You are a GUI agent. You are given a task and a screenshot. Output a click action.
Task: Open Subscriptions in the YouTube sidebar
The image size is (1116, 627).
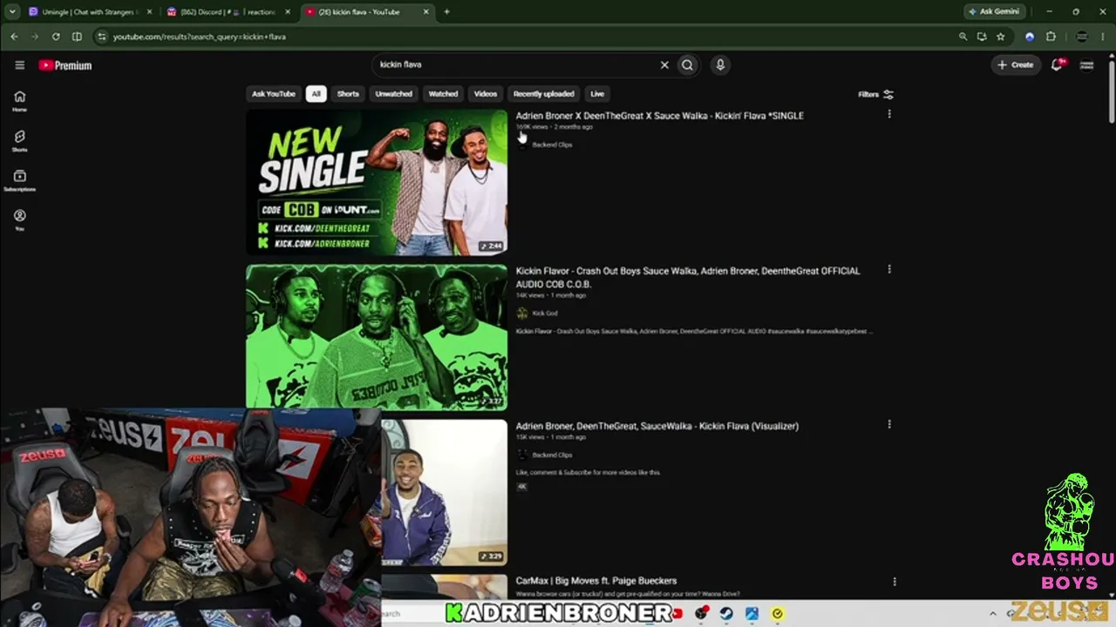click(x=19, y=180)
